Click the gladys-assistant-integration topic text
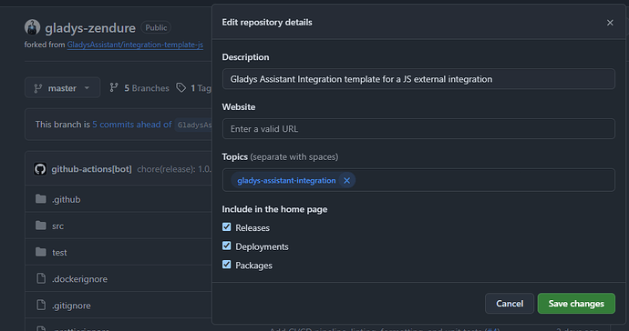The image size is (629, 331). point(286,181)
